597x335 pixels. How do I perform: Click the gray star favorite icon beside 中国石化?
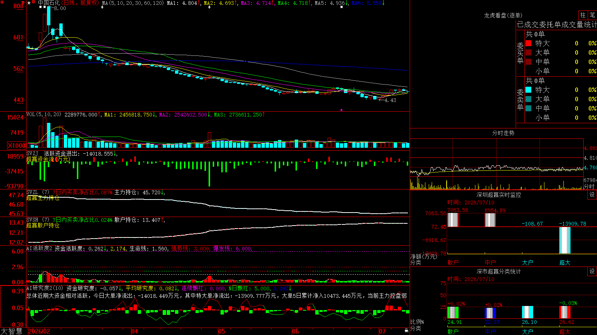(x=29, y=3)
